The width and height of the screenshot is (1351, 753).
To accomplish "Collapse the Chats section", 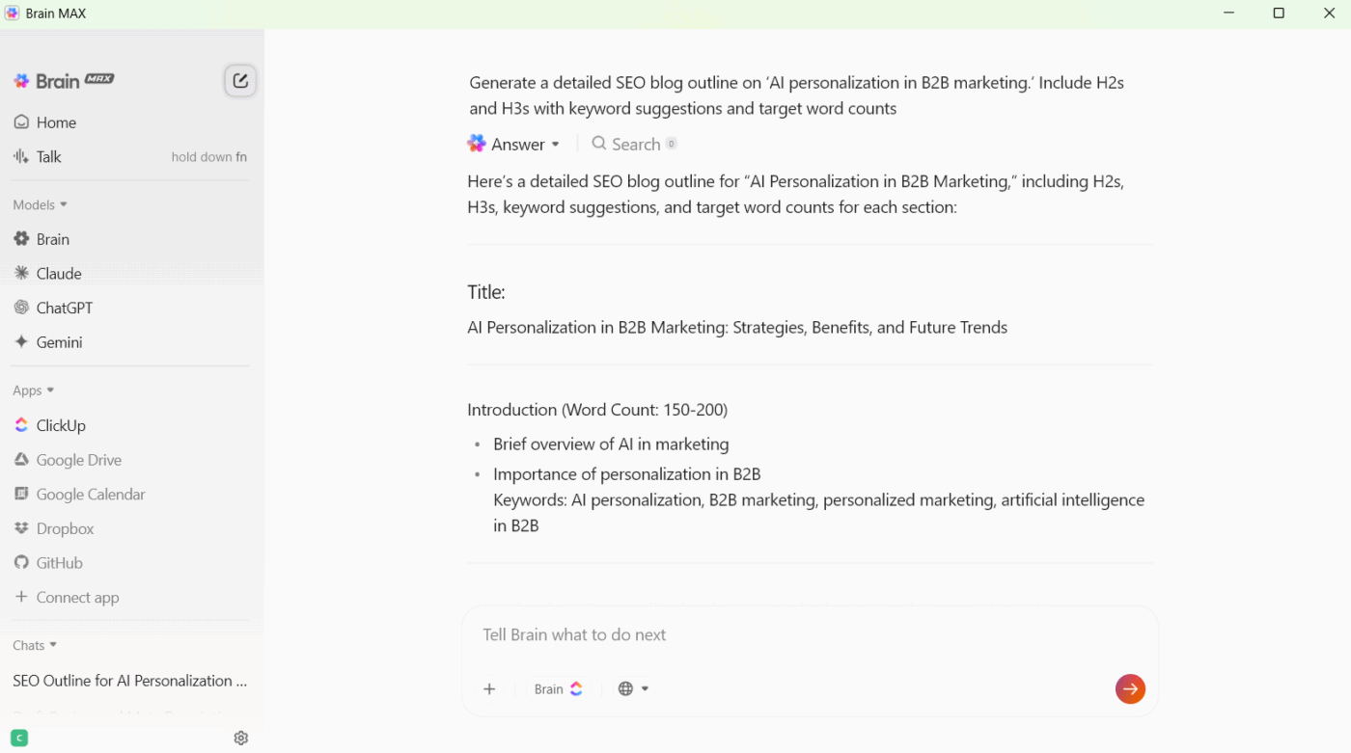I will click(x=35, y=645).
